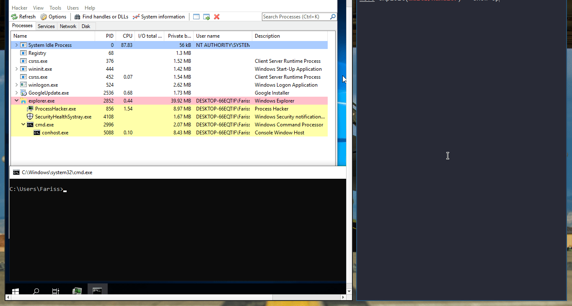Image resolution: width=572 pixels, height=306 pixels.
Task: Sort by I/O total column header
Action: (150, 36)
